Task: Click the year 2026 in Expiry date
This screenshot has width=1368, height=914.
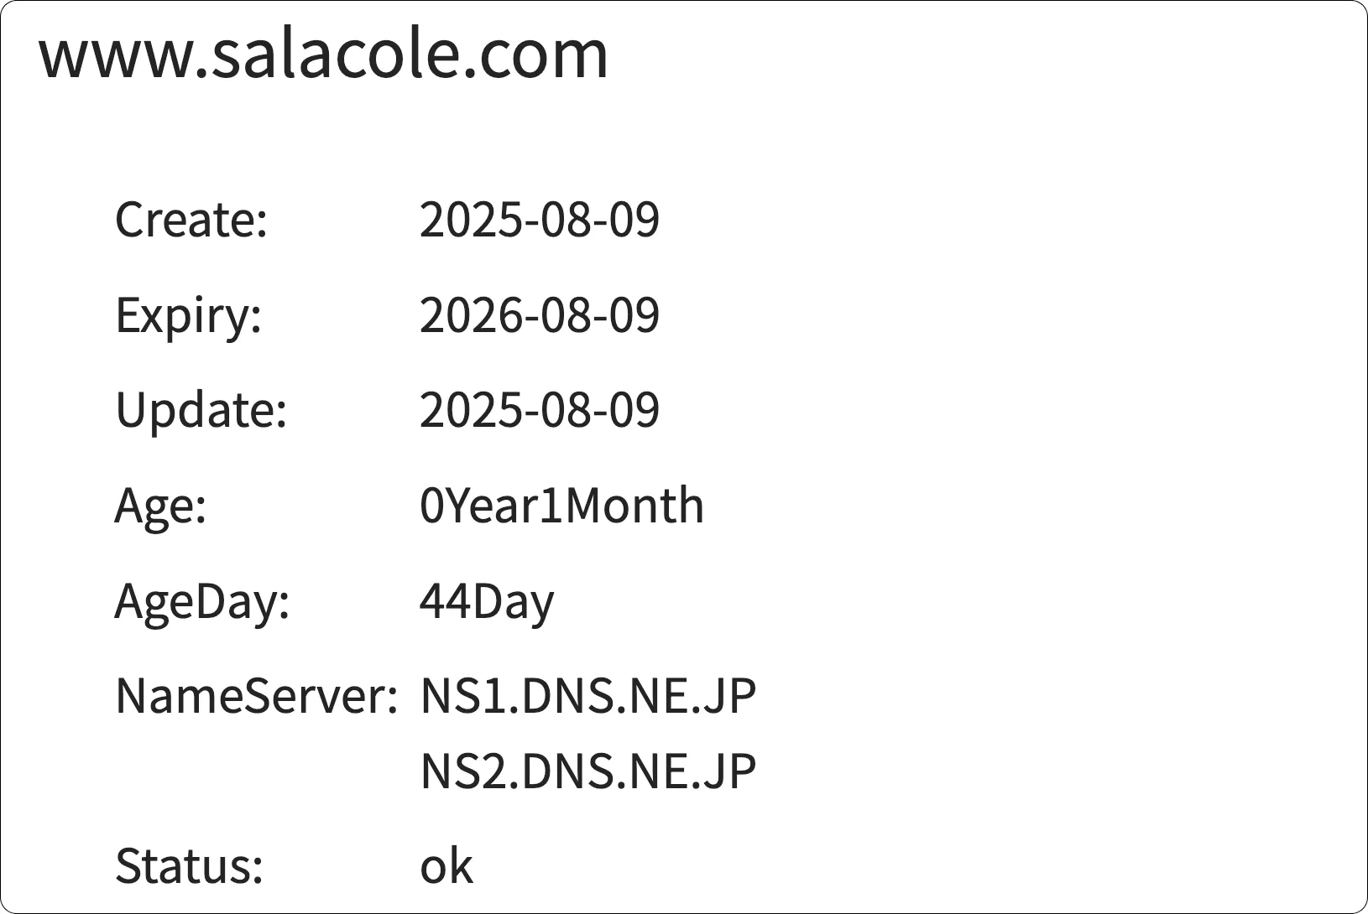Action: pyautogui.click(x=469, y=315)
